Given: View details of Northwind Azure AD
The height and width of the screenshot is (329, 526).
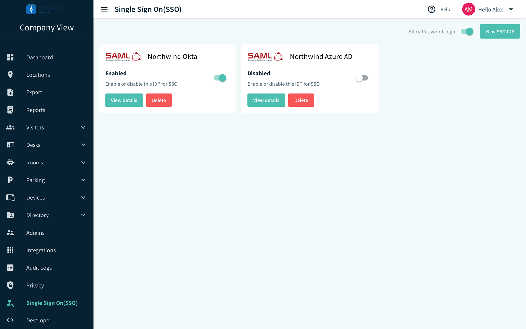Looking at the screenshot, I should tap(266, 100).
